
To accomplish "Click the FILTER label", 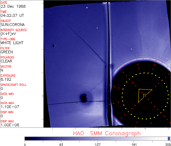I will 5,48.
